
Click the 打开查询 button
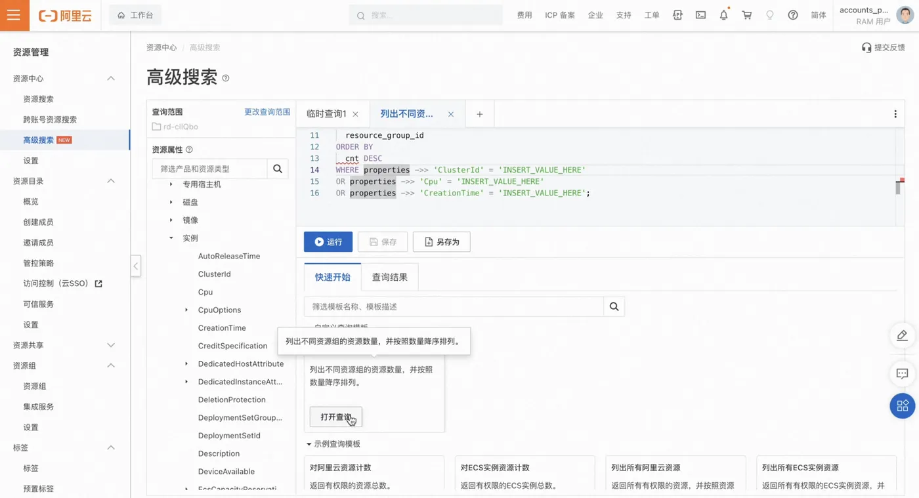tap(335, 417)
